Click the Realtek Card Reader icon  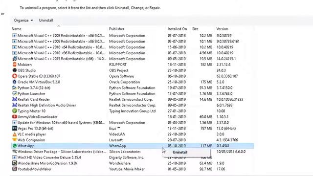coord(14,99)
